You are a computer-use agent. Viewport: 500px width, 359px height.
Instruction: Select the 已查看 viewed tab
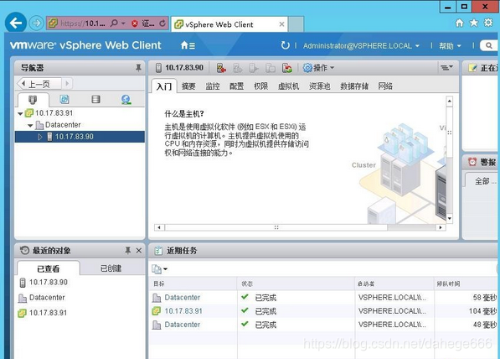point(49,268)
